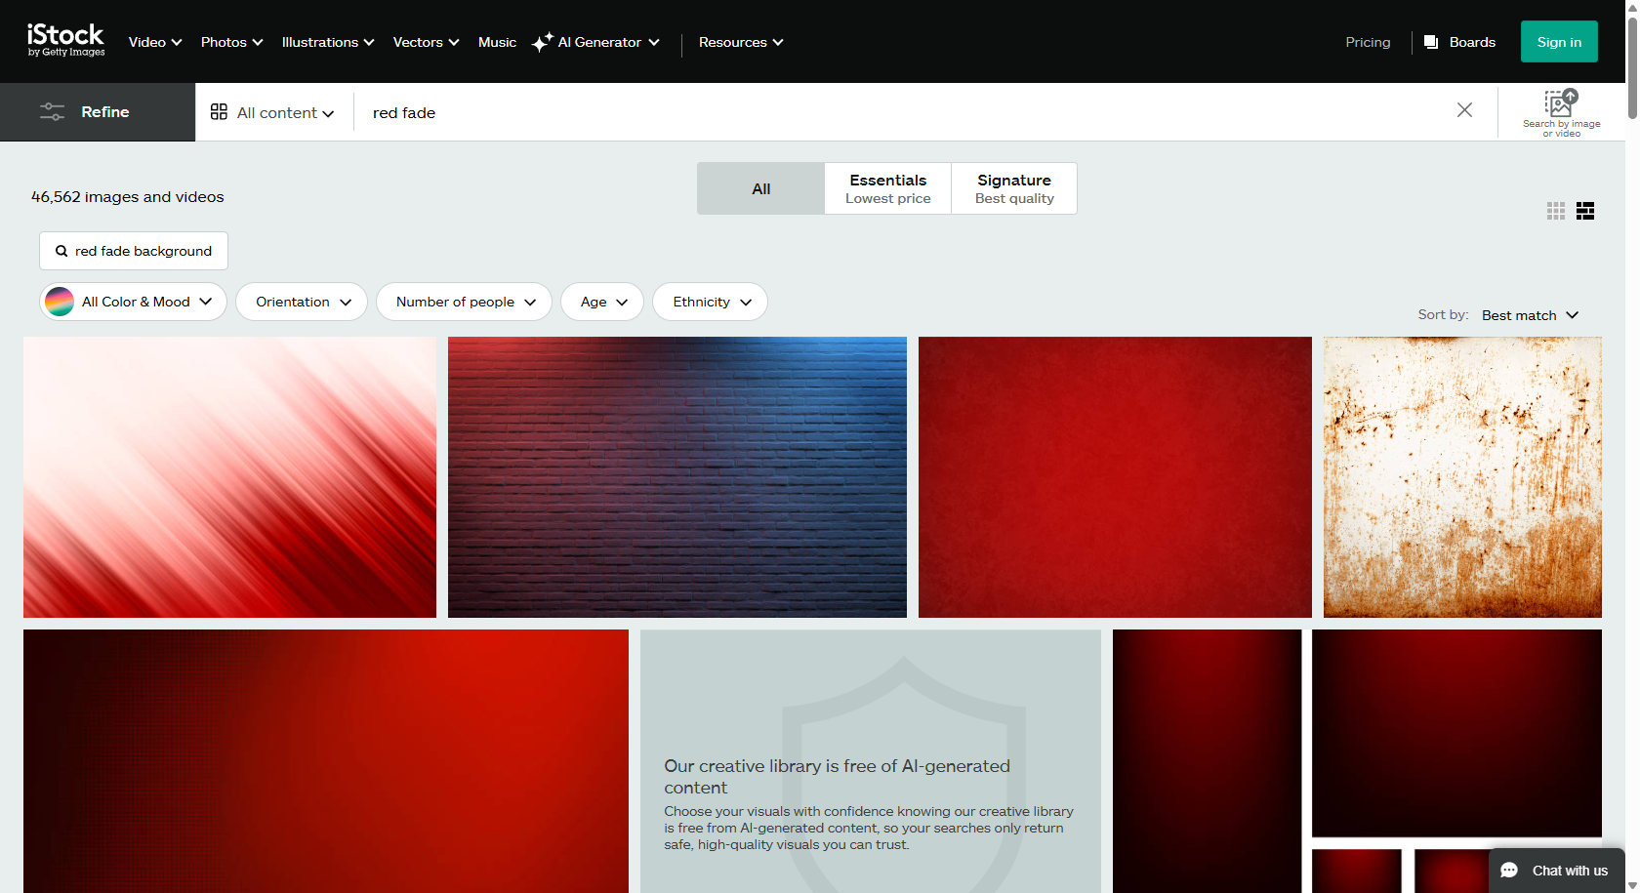Viewport: 1640px width, 893px height.
Task: Select the Essentials lowest price tab
Action: click(886, 187)
